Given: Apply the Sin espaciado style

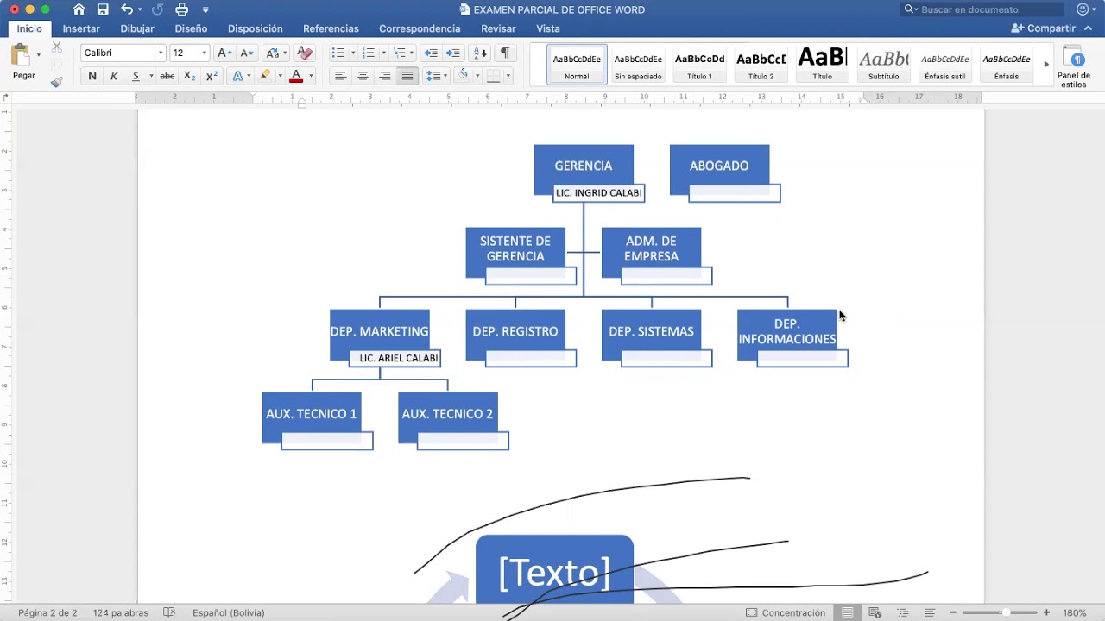Looking at the screenshot, I should 638,65.
